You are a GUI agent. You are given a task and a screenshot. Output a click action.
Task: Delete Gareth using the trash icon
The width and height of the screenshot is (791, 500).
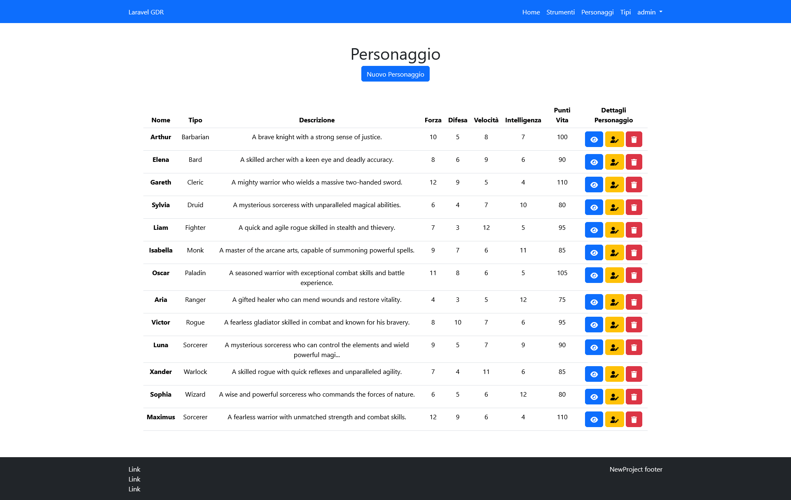pyautogui.click(x=634, y=185)
